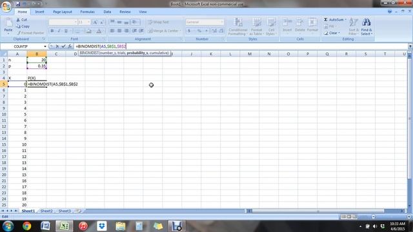Open Chrome from the Windows taskbar

[26, 226]
